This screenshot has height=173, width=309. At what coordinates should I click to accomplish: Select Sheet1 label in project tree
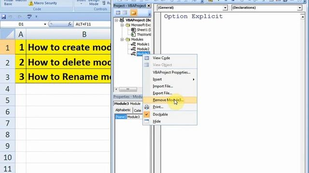coord(144,30)
